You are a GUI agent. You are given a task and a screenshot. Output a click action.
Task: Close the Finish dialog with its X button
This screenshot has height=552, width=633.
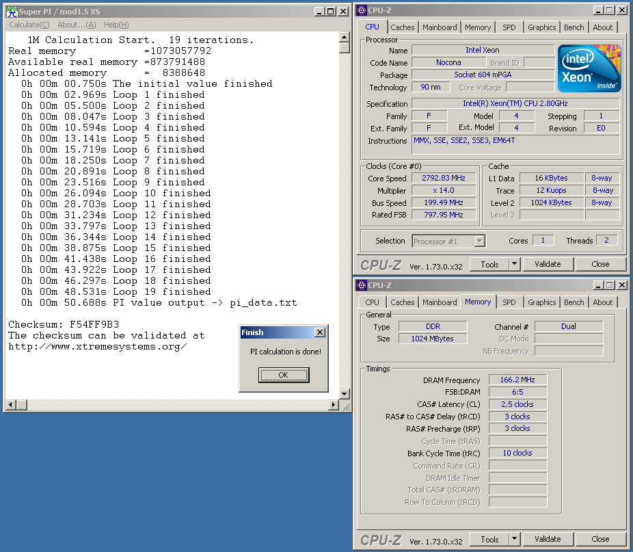(x=320, y=332)
